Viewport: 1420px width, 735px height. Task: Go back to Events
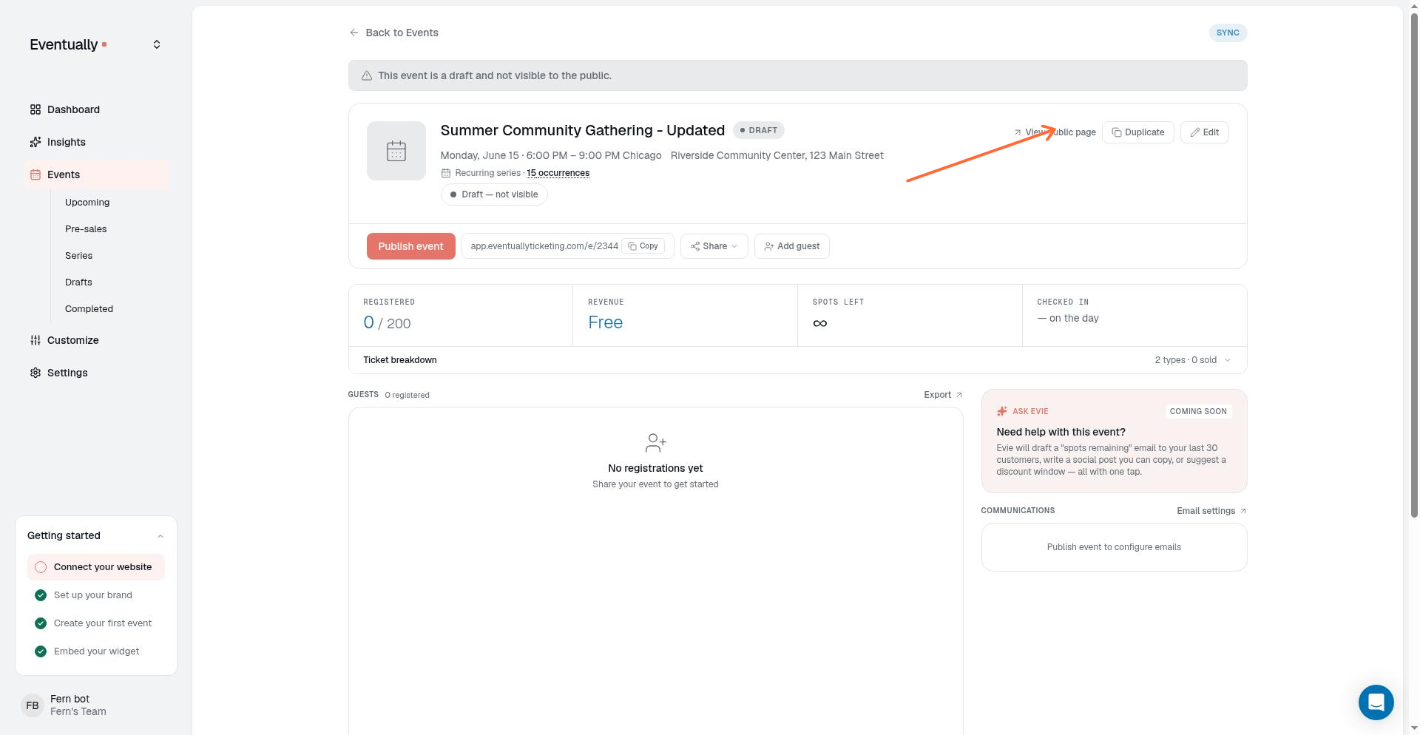[393, 33]
